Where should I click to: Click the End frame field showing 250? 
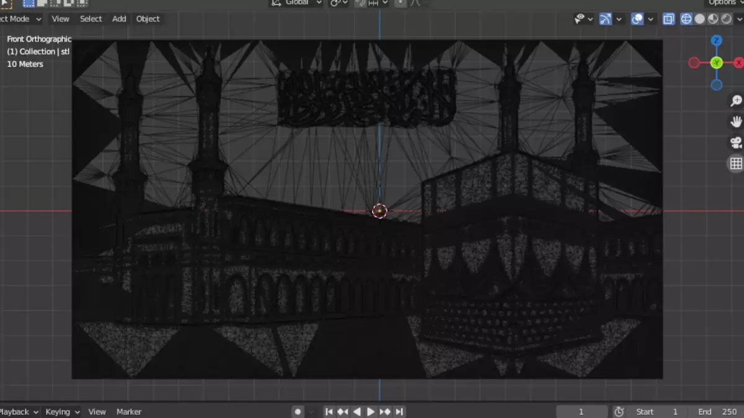pyautogui.click(x=717, y=412)
